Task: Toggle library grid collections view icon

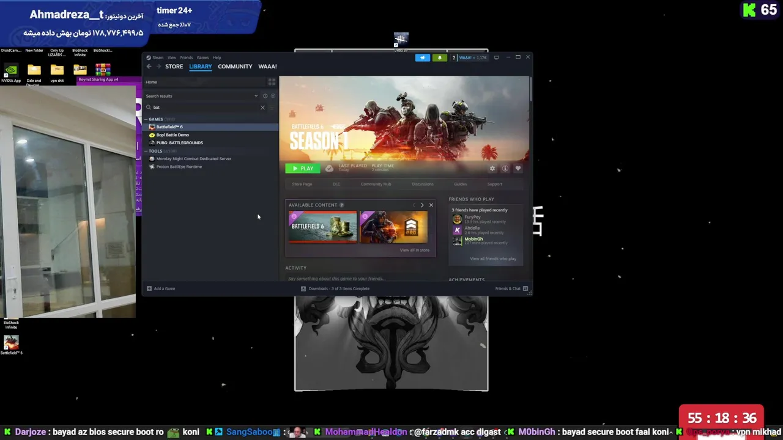Action: click(x=272, y=82)
